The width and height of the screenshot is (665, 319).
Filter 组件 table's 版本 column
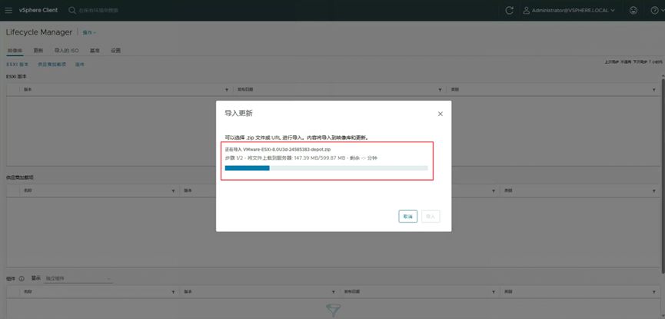pyautogui.click(x=334, y=292)
